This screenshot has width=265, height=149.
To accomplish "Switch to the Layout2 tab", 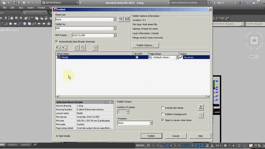I will [x=25, y=144].
